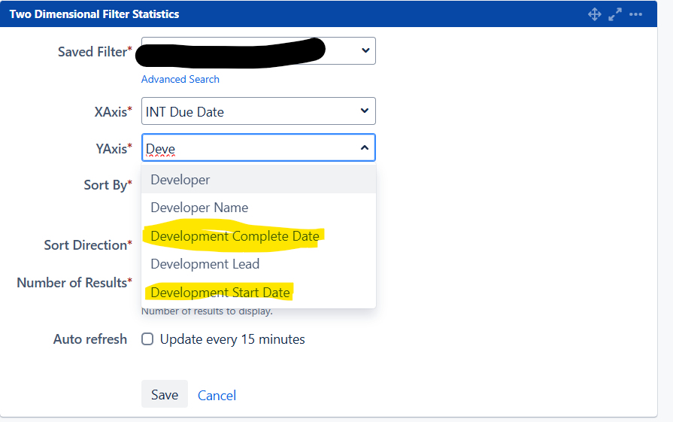
Task: Choose Development Lead option
Action: click(259, 264)
